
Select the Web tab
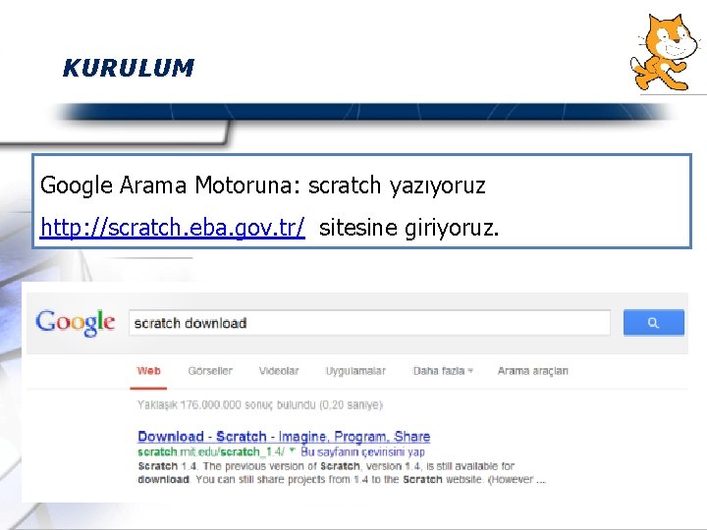(x=149, y=371)
